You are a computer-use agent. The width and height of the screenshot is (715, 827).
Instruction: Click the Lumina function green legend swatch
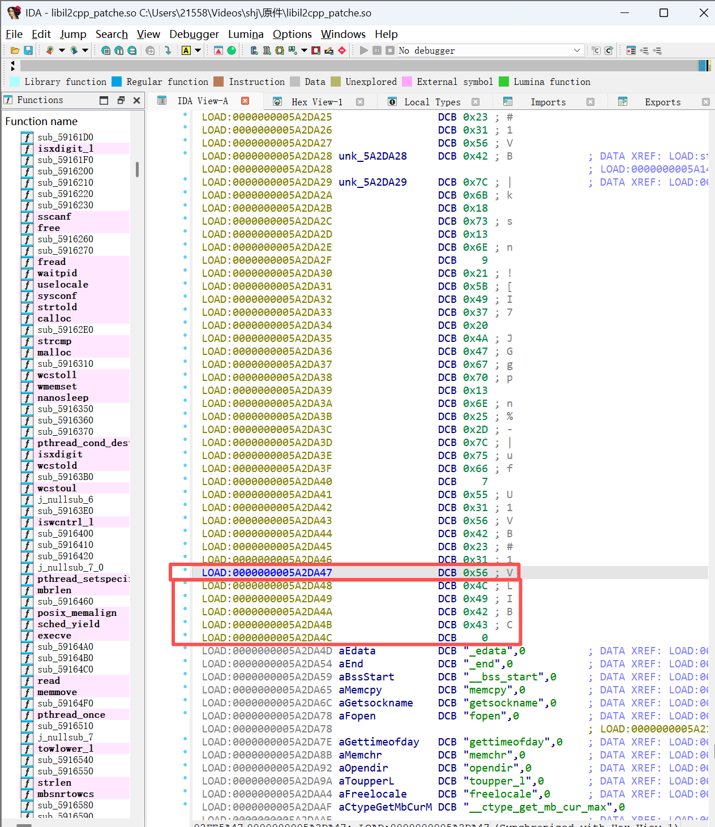click(x=504, y=82)
